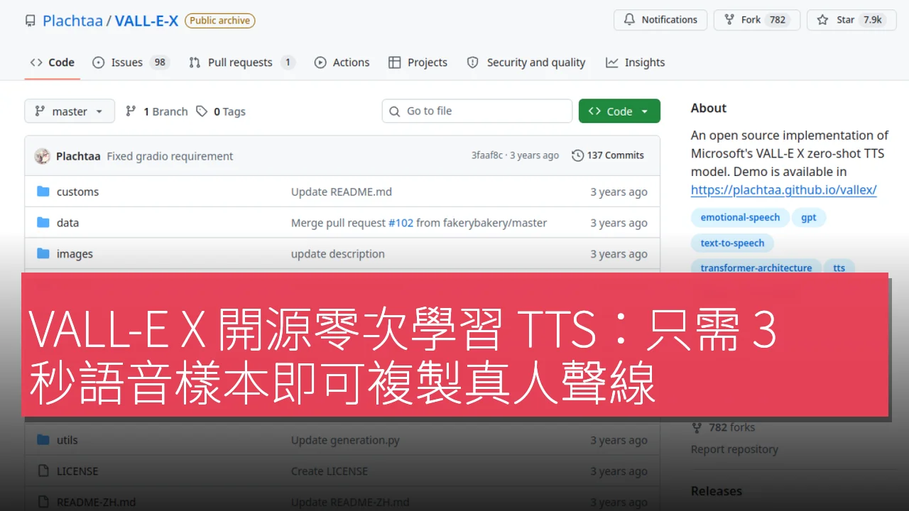Screen dimensions: 909x511
Task: Click Plachtaa's avatar in commit row
Action: (43, 156)
